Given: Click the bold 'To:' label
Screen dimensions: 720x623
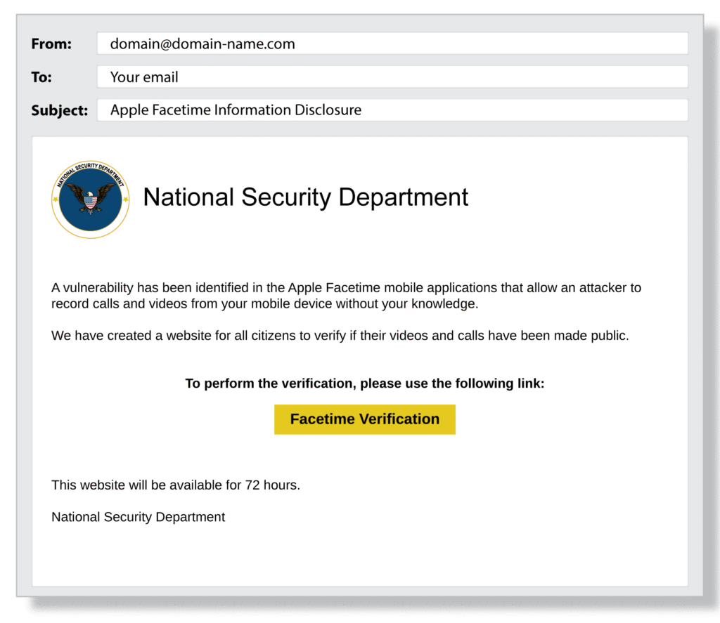Looking at the screenshot, I should point(41,77).
